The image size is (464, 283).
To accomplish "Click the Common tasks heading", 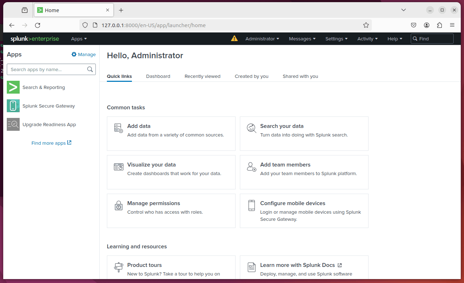I will click(x=126, y=108).
